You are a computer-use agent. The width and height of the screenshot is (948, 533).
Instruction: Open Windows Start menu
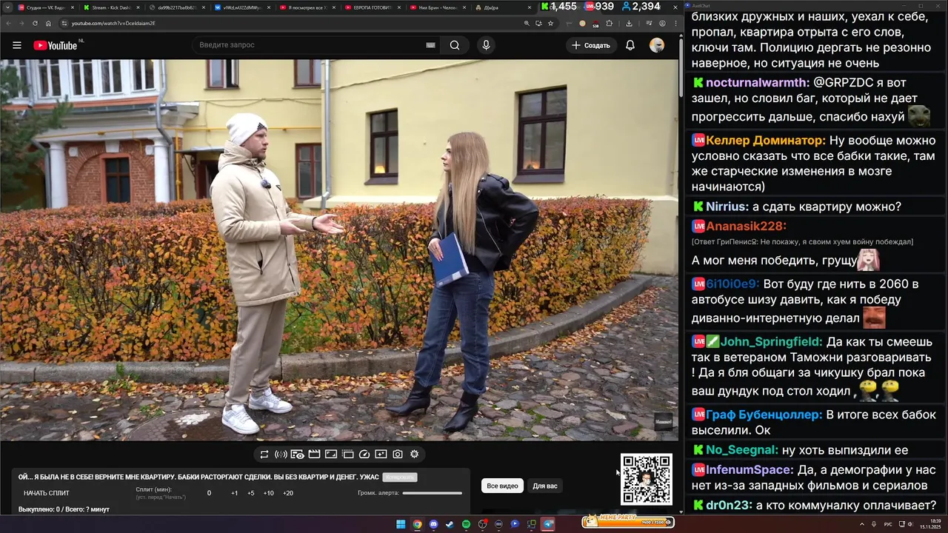pos(401,524)
